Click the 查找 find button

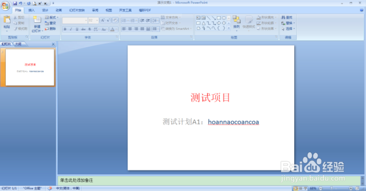287,18
